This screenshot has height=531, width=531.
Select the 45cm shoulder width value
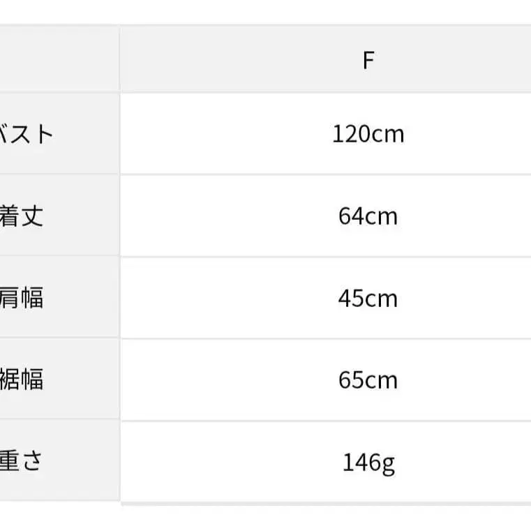pyautogui.click(x=368, y=299)
